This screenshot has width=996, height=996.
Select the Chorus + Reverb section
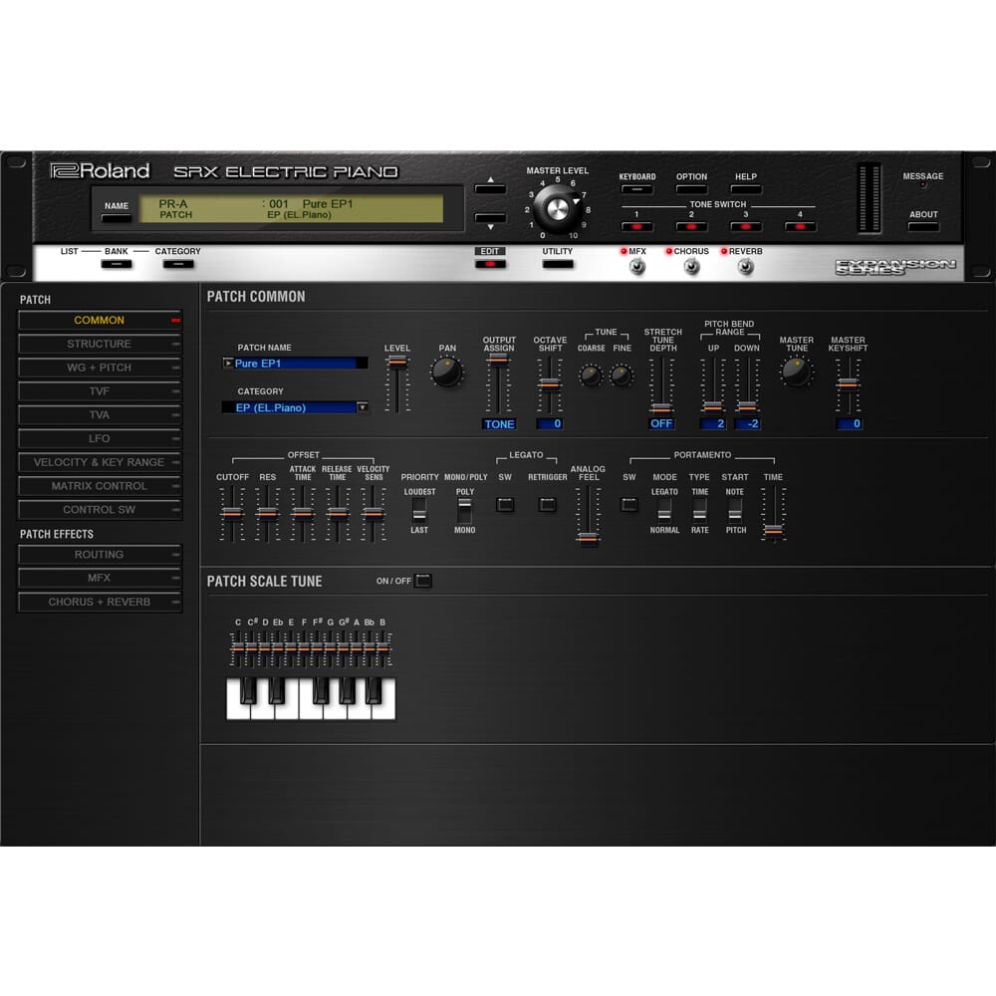pyautogui.click(x=100, y=602)
